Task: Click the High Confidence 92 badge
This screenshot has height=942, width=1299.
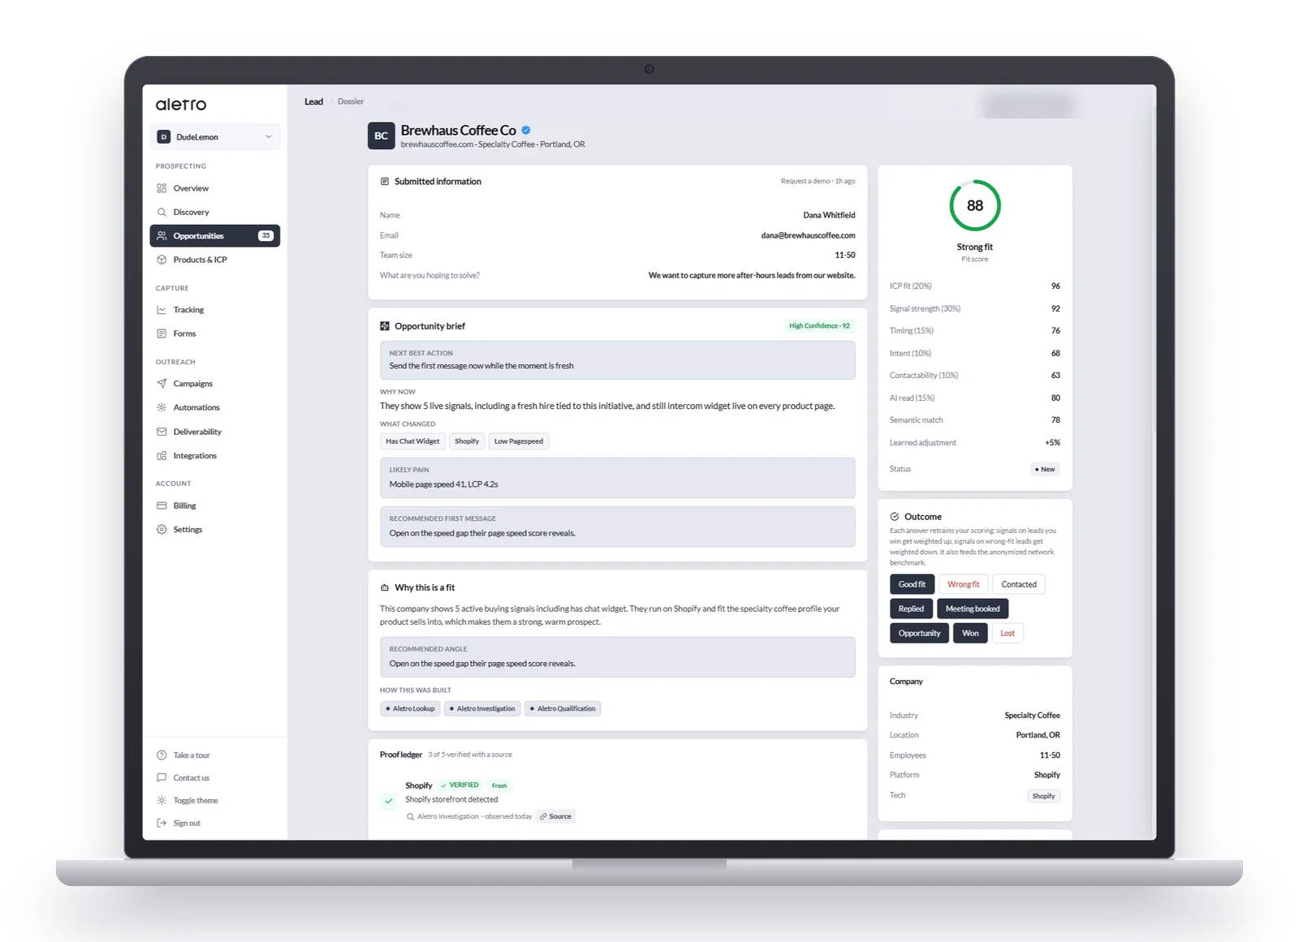Action: click(x=819, y=326)
